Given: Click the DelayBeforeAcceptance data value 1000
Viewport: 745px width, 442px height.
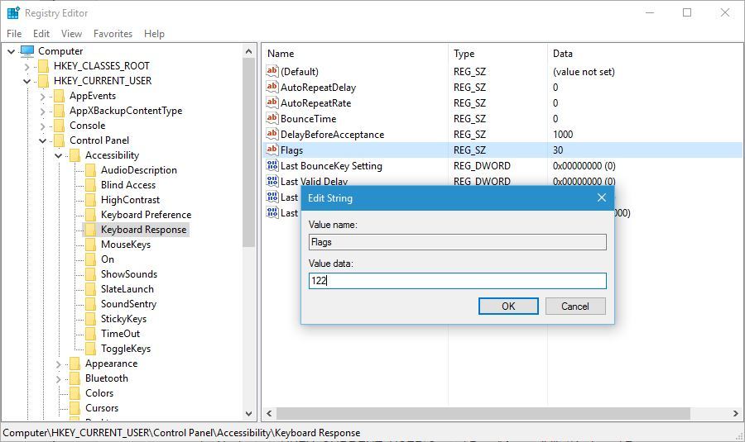Looking at the screenshot, I should point(563,134).
